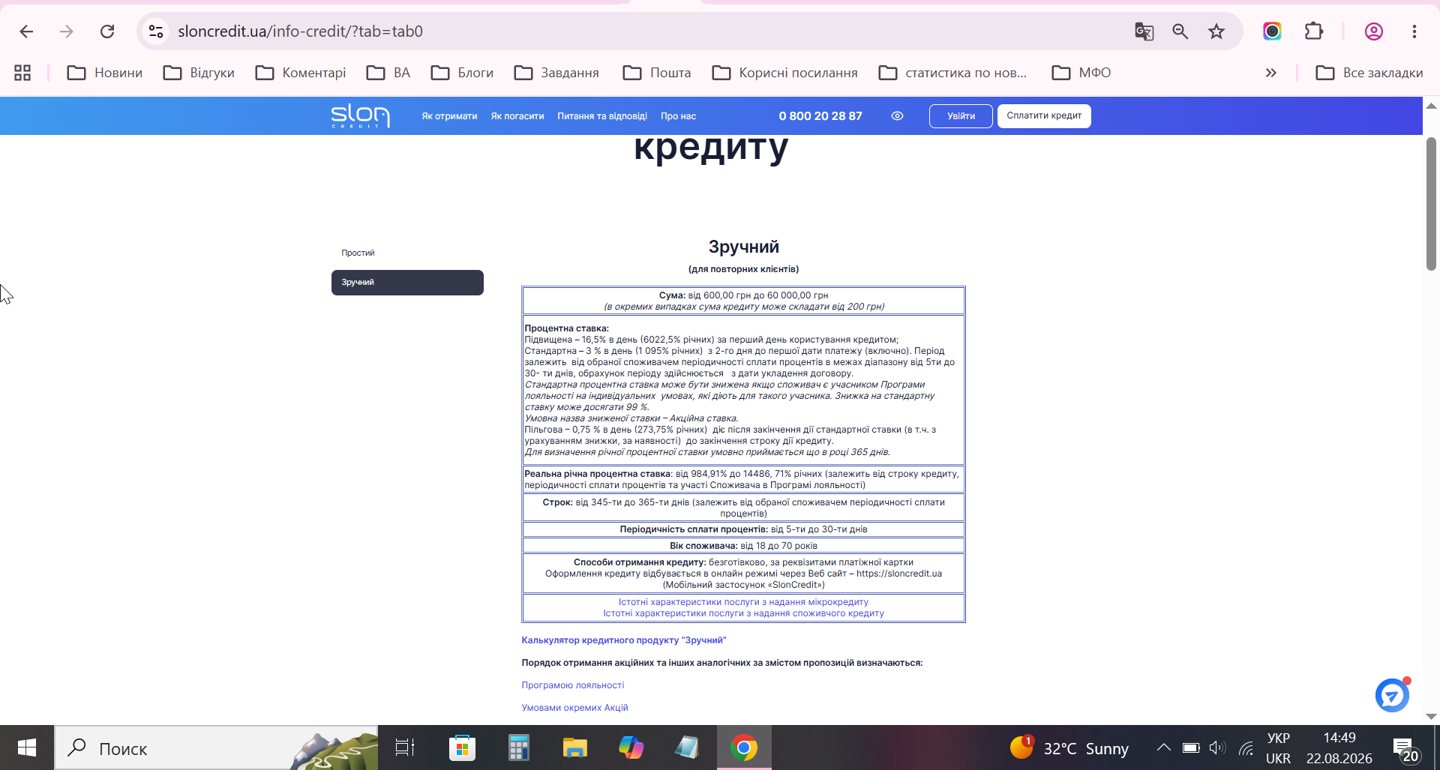Open the Slon Credit logo homepage
The image size is (1440, 770).
(361, 116)
